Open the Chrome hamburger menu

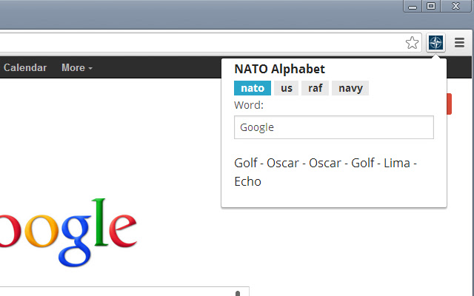(459, 43)
